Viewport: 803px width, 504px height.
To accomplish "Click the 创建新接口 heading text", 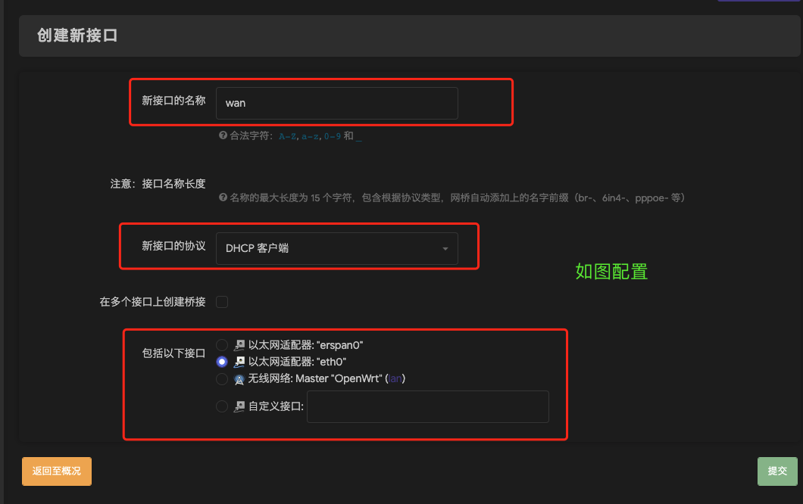I will [77, 36].
